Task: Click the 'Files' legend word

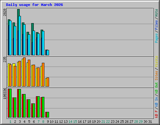Action: click(157, 25)
